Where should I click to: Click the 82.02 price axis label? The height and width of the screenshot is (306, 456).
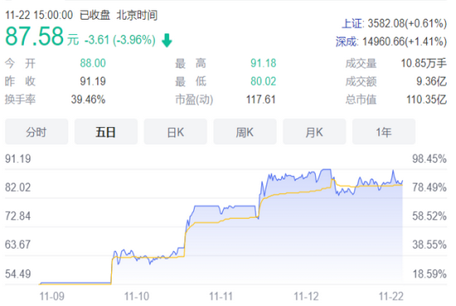tap(17, 187)
